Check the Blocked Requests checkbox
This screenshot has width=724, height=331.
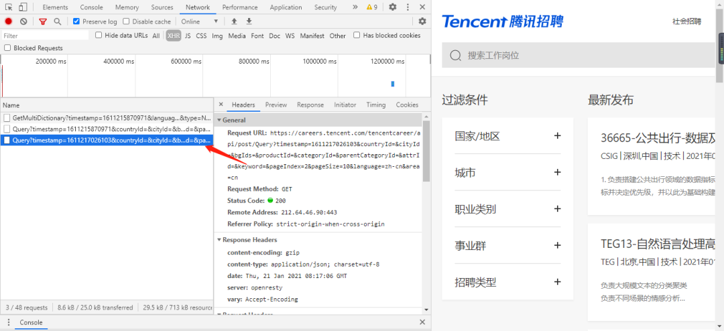pyautogui.click(x=7, y=48)
